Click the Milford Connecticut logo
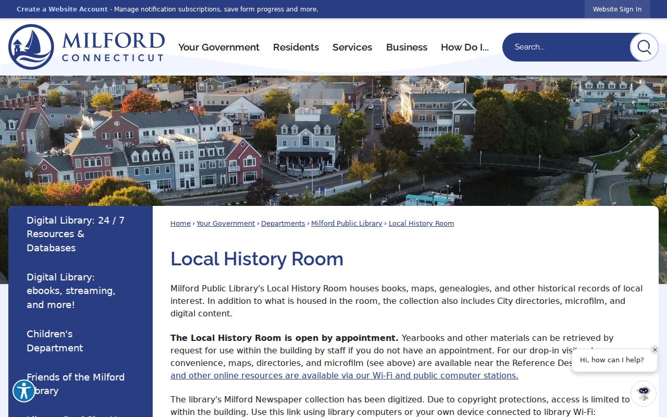The height and width of the screenshot is (417, 667). tap(87, 47)
